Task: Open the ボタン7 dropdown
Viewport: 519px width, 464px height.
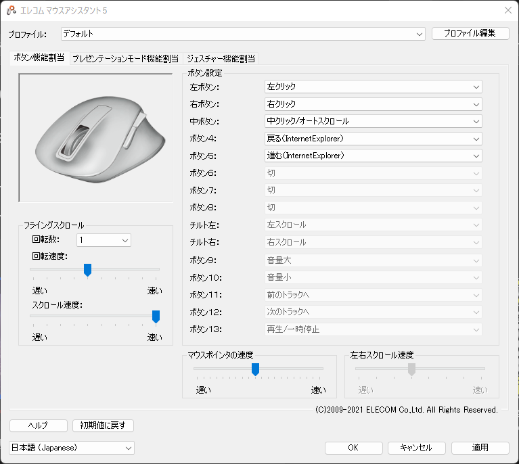Action: pos(374,190)
